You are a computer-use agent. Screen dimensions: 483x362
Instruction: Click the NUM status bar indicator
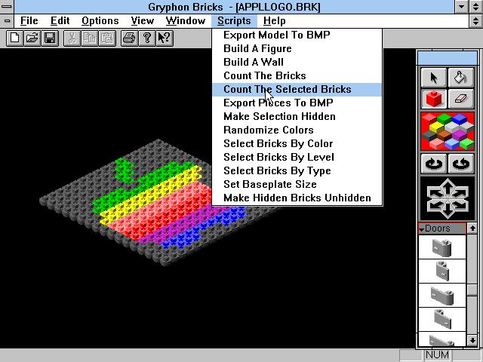tap(437, 355)
